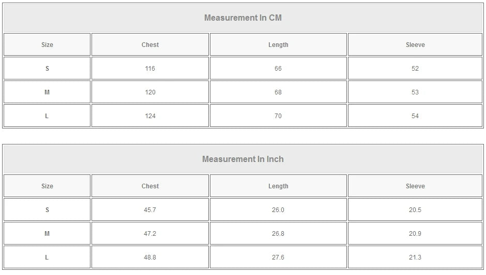Click the Size header in the Inch table

47,186
